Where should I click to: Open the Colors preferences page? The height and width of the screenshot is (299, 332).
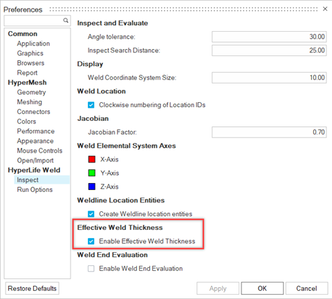26,122
